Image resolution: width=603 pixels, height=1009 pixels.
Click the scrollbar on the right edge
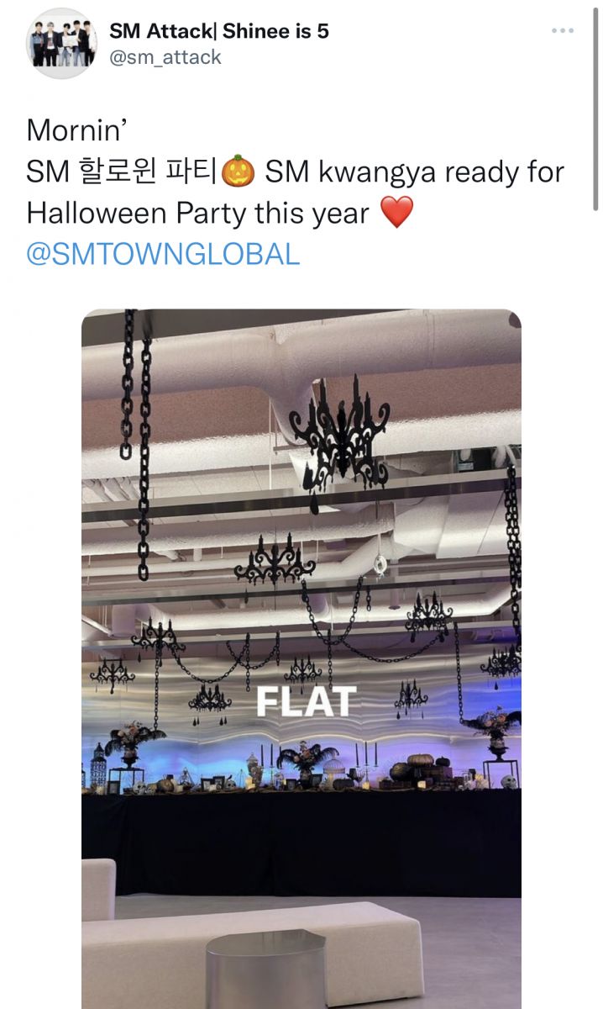(x=595, y=109)
